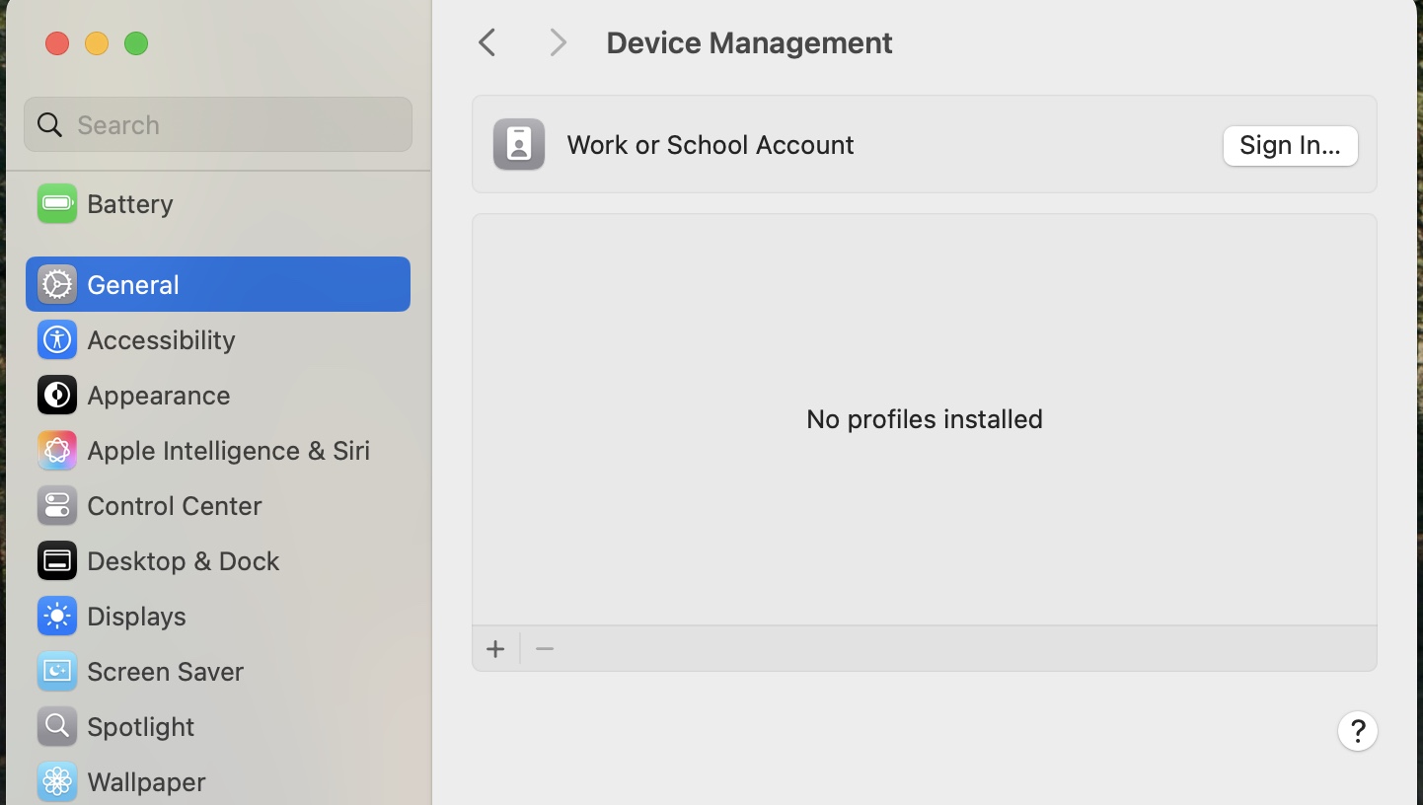1423x805 pixels.
Task: Click the minus remove profile button
Action: (545, 648)
